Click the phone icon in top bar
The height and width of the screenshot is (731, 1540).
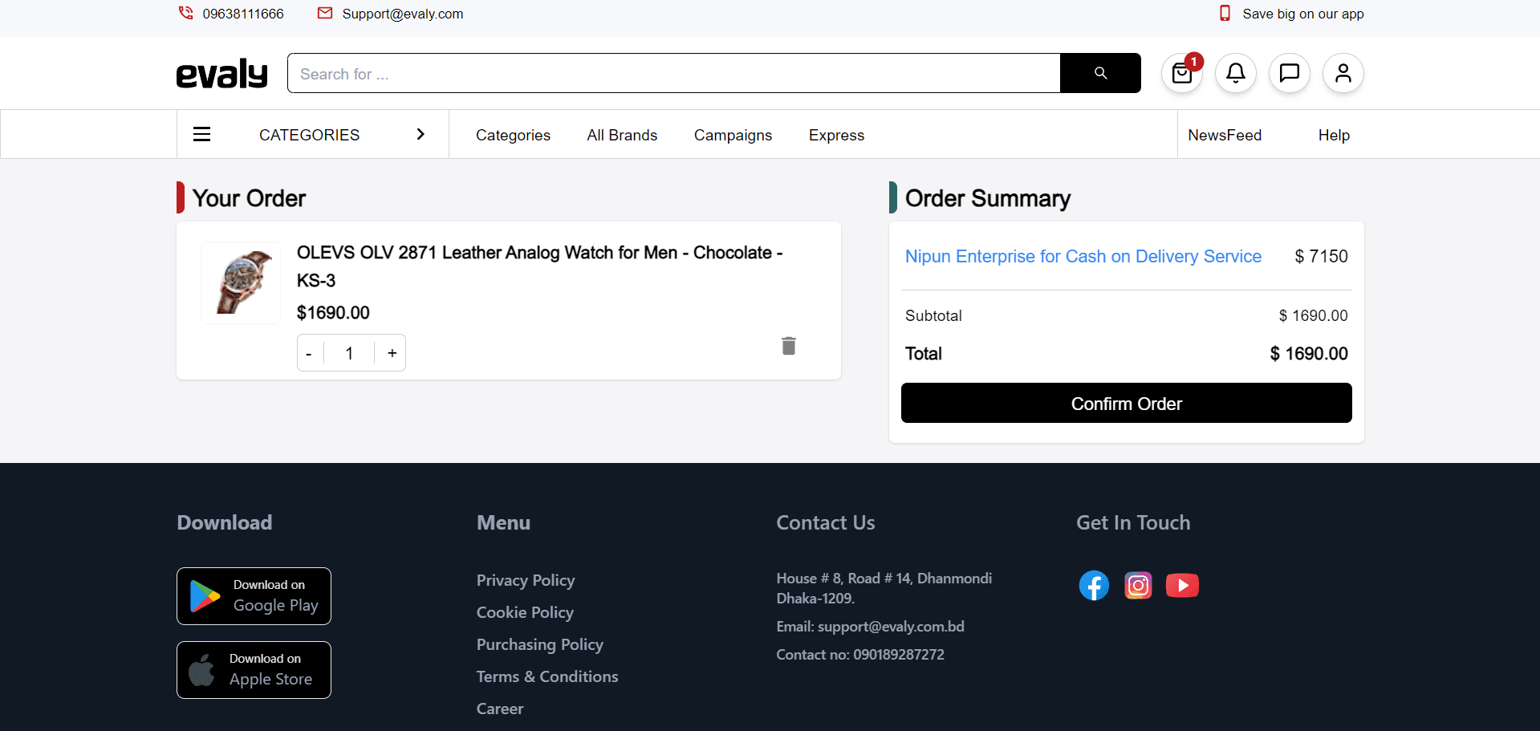coord(185,13)
